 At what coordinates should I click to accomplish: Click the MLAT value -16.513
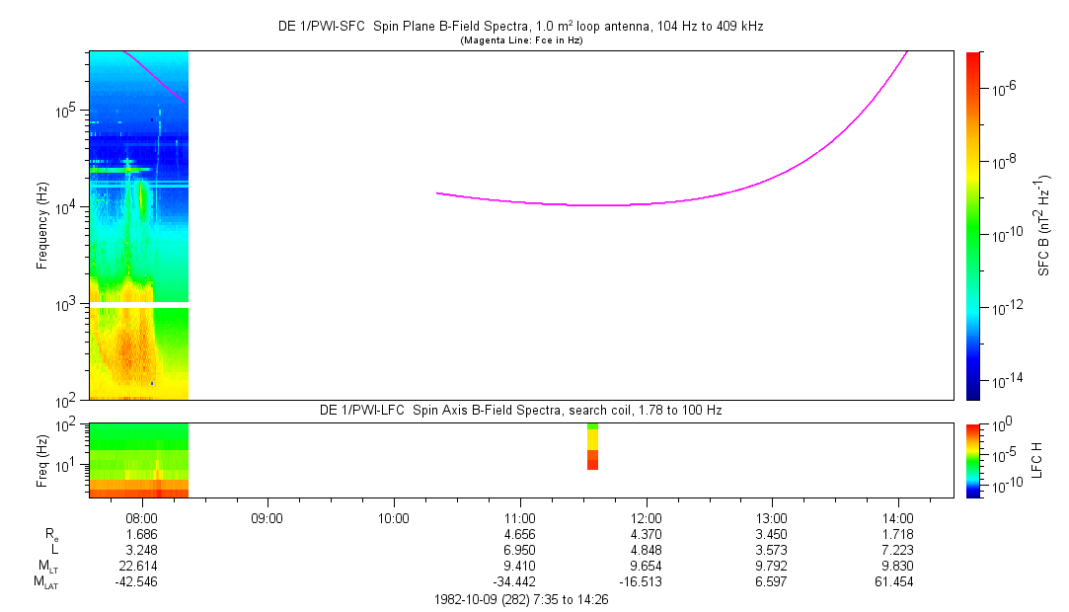coord(641,582)
